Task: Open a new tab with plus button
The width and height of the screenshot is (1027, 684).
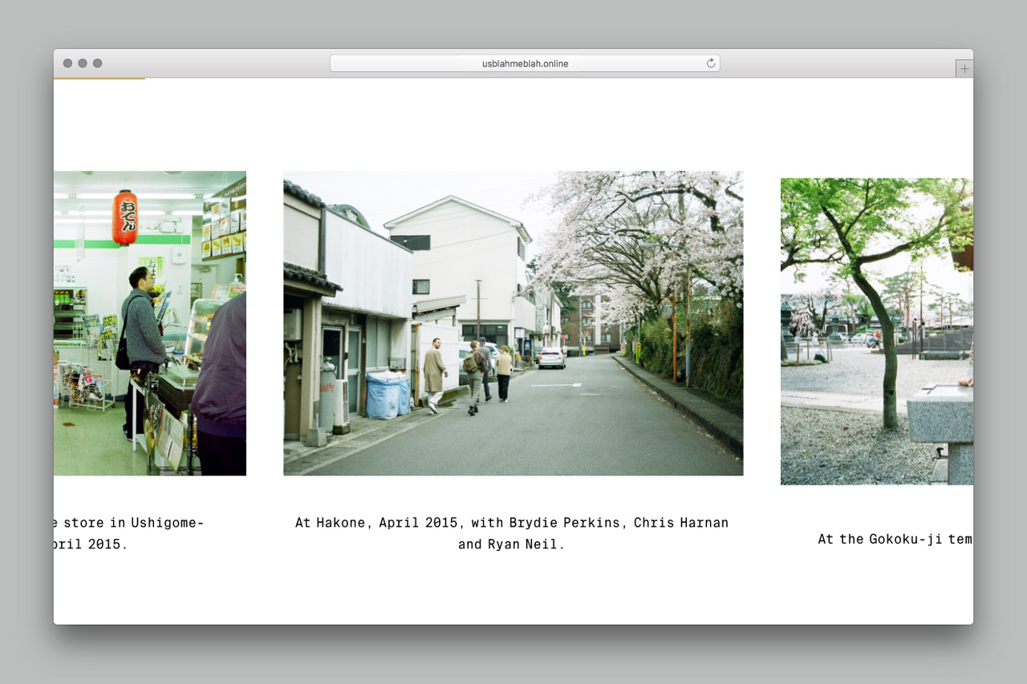Action: tap(964, 69)
